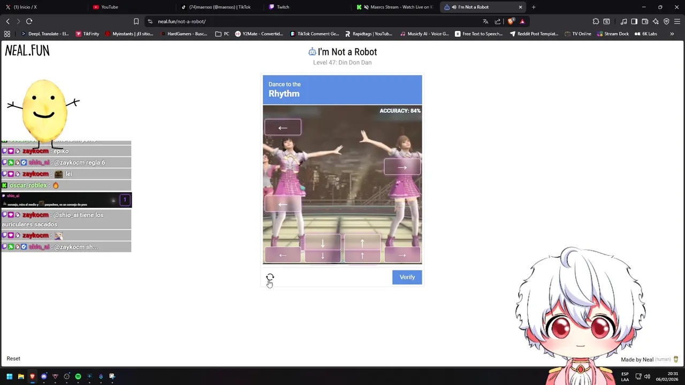Viewport: 685px width, 385px height.
Task: Open the Brave VPN shield icon
Action: [x=666, y=21]
